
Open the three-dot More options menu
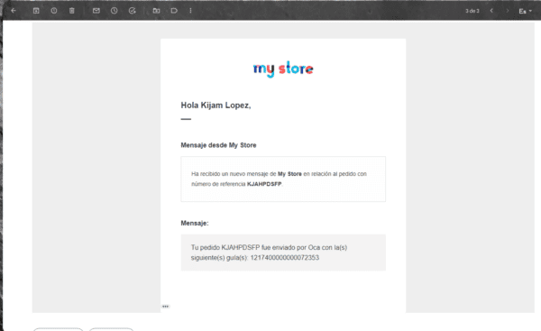click(190, 11)
